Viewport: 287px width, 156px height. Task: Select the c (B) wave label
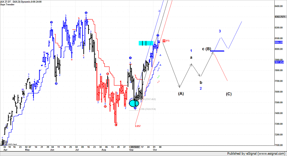click(x=206, y=49)
